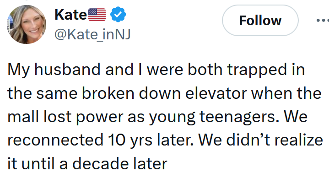Click the word 'power' in the tweet
The height and width of the screenshot is (178, 329).
click(x=99, y=118)
